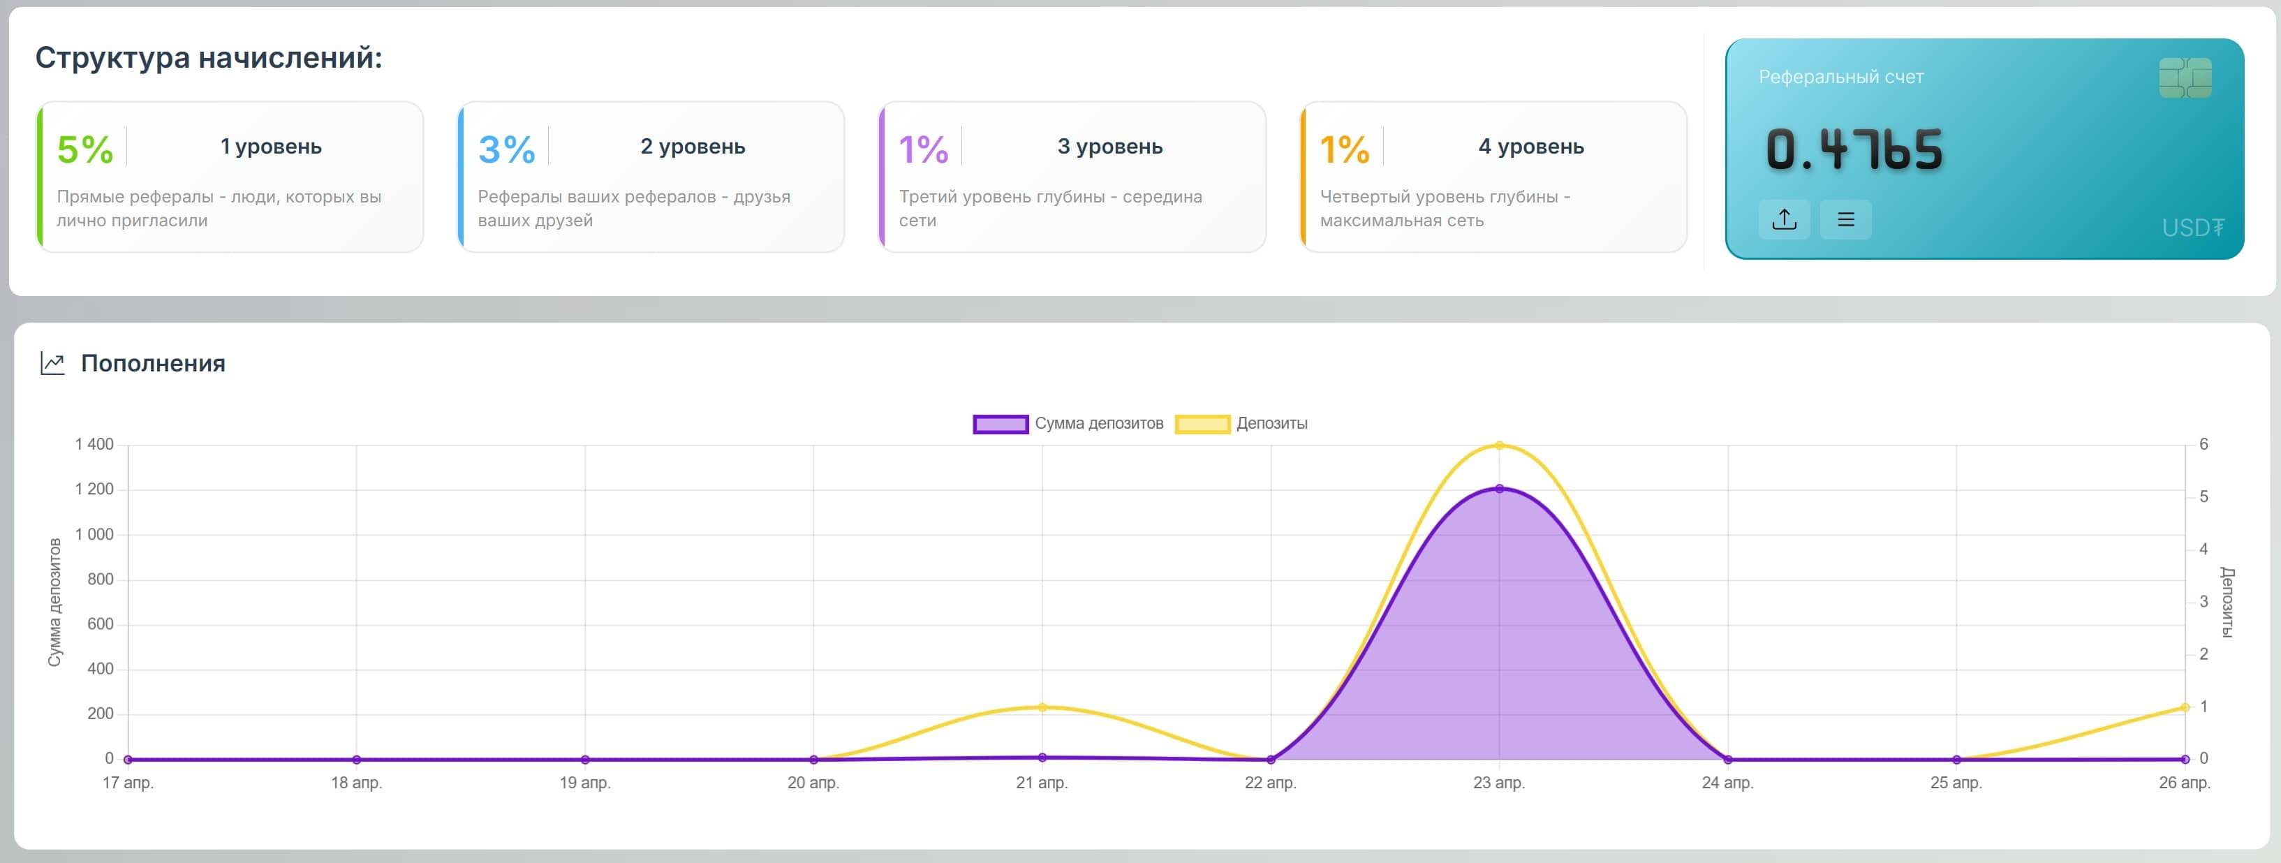
Task: Select the 1 уровень 5% card
Action: (x=230, y=177)
